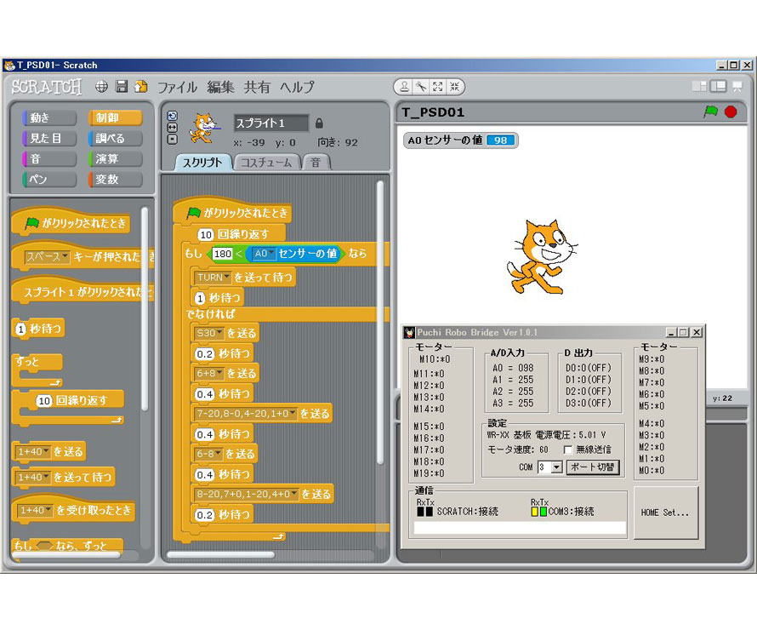This screenshot has height=630, width=757.
Task: Enter presentation mode
Action: tap(737, 87)
